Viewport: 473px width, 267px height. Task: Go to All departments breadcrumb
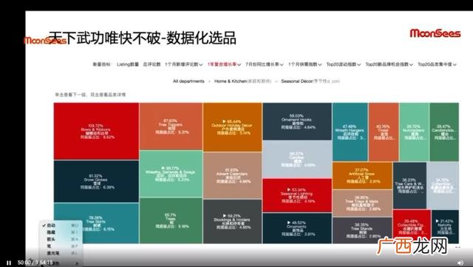(x=188, y=81)
